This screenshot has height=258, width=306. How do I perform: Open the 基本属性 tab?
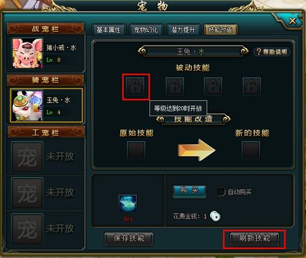[108, 30]
